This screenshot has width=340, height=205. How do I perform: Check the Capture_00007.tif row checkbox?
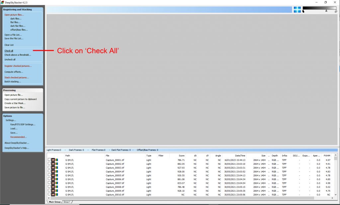coord(49,183)
